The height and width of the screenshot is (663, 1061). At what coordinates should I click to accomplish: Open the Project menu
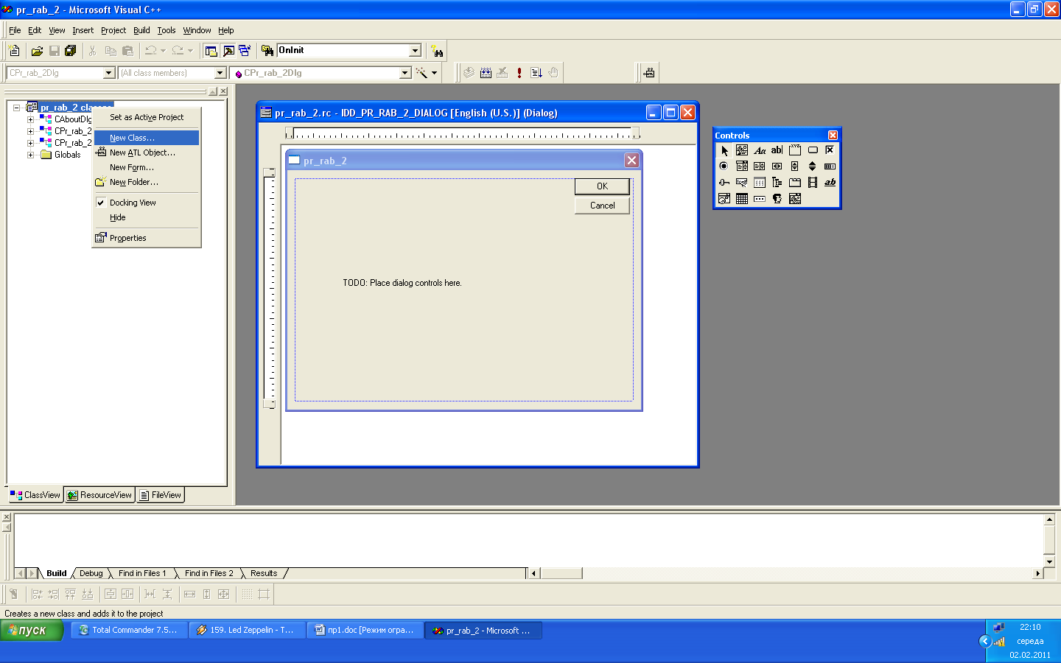point(113,30)
